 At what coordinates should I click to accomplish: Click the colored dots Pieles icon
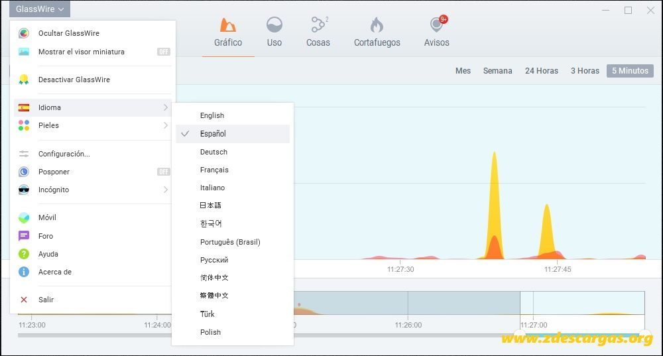24,125
